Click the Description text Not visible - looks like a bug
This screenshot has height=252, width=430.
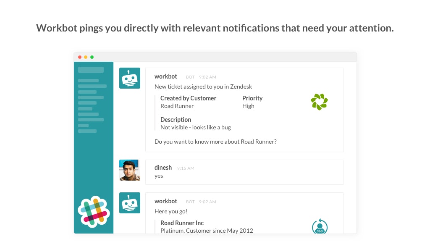point(195,127)
